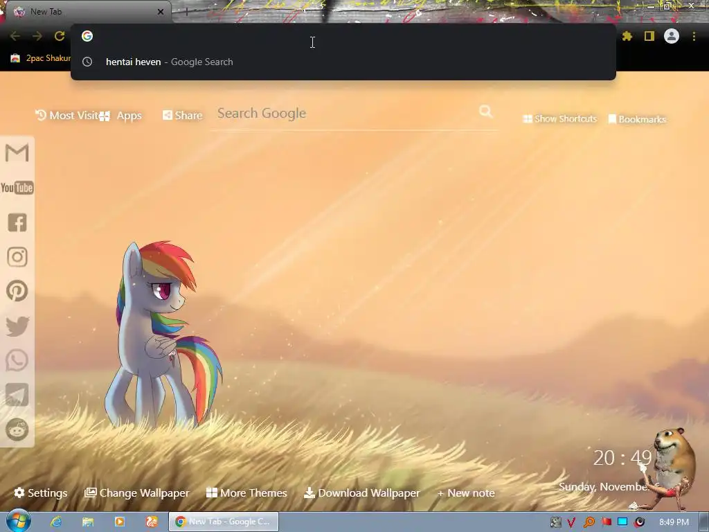Click the magnifier in Search Google box
This screenshot has width=709, height=532.
pyautogui.click(x=486, y=112)
